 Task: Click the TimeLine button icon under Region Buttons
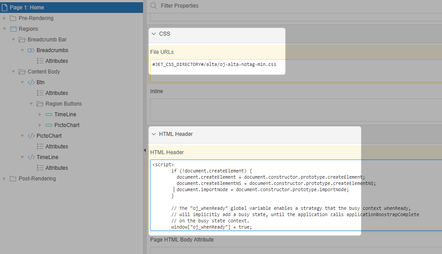49,115
